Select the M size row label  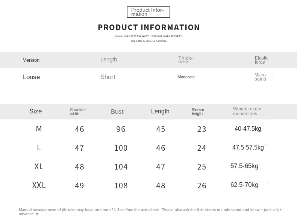[39, 129]
